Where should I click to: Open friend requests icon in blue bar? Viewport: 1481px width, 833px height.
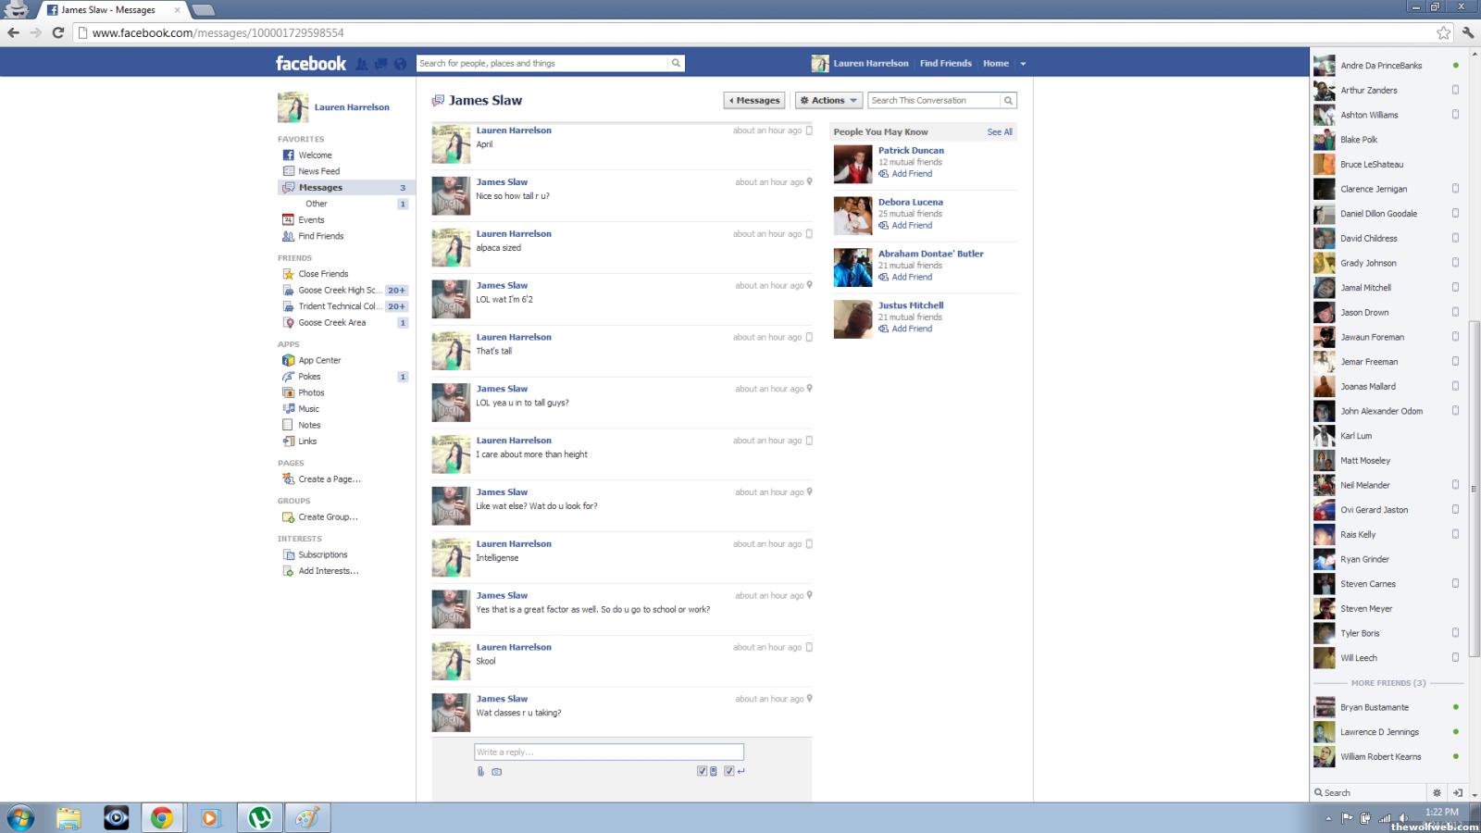pos(362,64)
